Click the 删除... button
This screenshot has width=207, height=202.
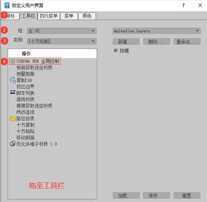[x=156, y=42]
